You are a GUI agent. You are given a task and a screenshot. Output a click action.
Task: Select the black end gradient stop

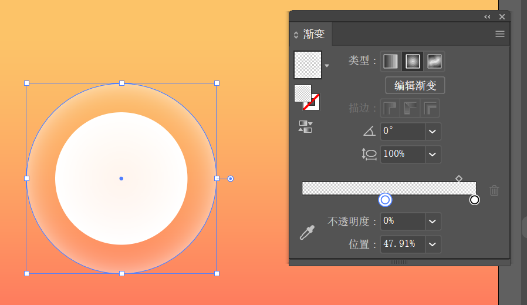tap(475, 200)
